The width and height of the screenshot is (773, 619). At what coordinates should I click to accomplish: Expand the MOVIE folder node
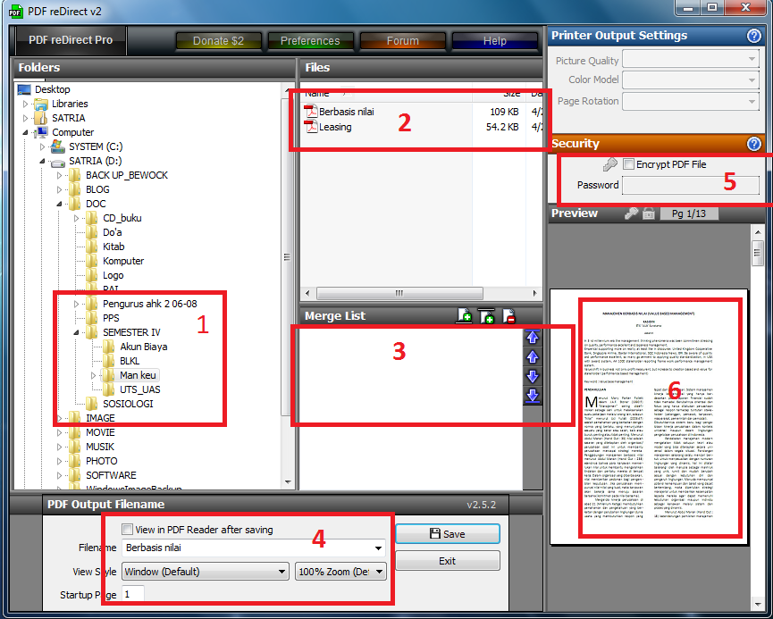pyautogui.click(x=59, y=432)
